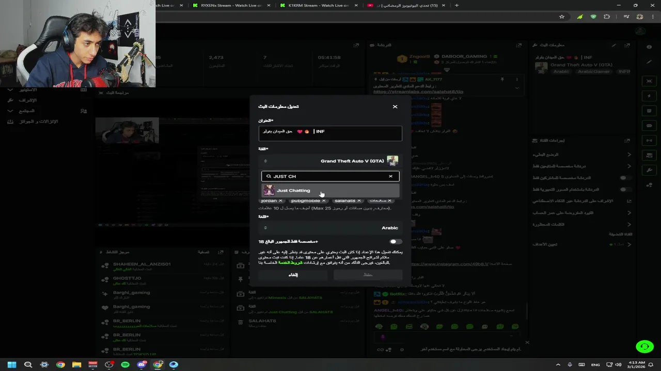Image resolution: width=661 pixels, height=371 pixels.
Task: Open a new browser tab
Action: pyautogui.click(x=457, y=5)
